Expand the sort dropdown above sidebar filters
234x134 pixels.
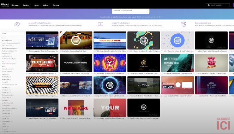click(x=12, y=33)
